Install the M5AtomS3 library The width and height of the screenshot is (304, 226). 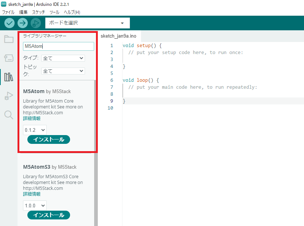pyautogui.click(x=49, y=215)
